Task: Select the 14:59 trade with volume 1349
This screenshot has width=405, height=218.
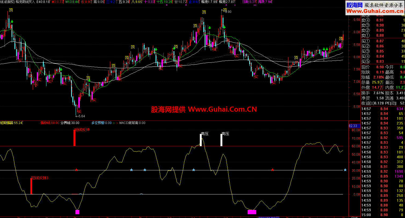Action: 383,176
